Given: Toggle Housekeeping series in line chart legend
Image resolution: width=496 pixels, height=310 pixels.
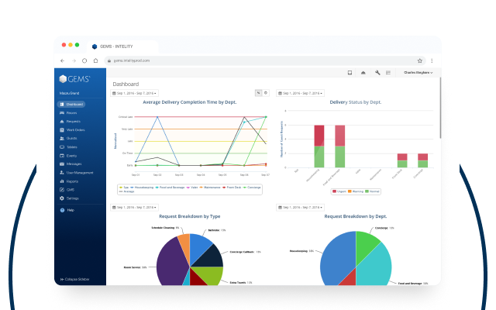Looking at the screenshot, I should click(142, 188).
